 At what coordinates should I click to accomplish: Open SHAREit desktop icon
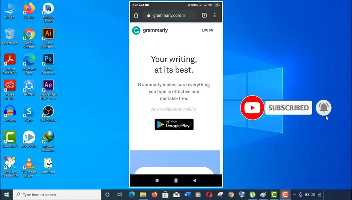click(29, 88)
